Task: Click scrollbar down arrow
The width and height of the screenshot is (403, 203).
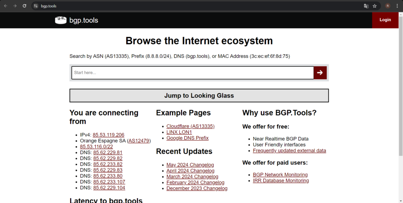Action: pos(401,201)
